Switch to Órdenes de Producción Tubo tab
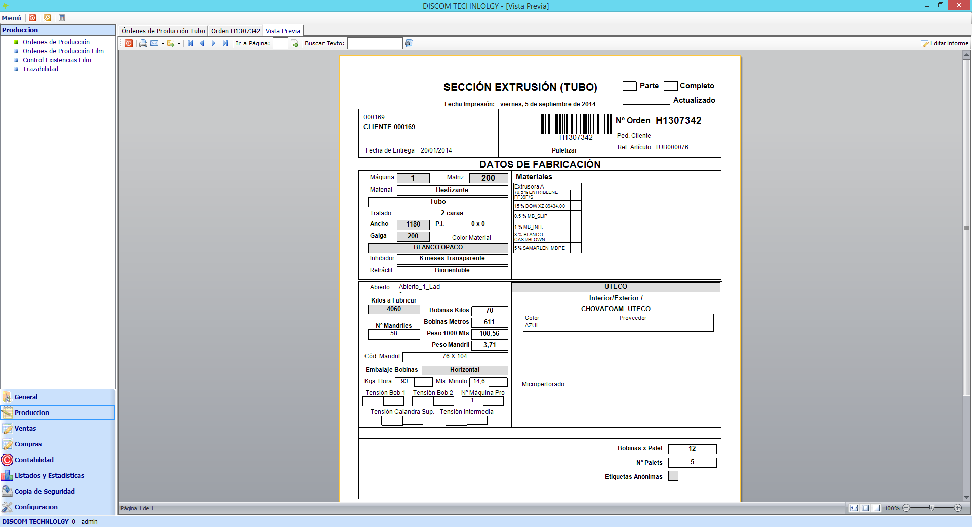Image resolution: width=972 pixels, height=527 pixels. click(x=163, y=31)
